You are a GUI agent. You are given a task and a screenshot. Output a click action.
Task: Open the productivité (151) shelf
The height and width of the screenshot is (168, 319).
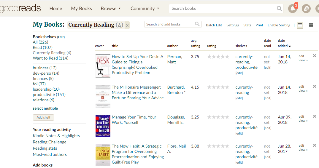49,95
